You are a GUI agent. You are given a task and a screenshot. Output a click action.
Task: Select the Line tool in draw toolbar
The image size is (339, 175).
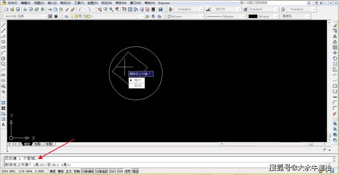click(x=3, y=25)
